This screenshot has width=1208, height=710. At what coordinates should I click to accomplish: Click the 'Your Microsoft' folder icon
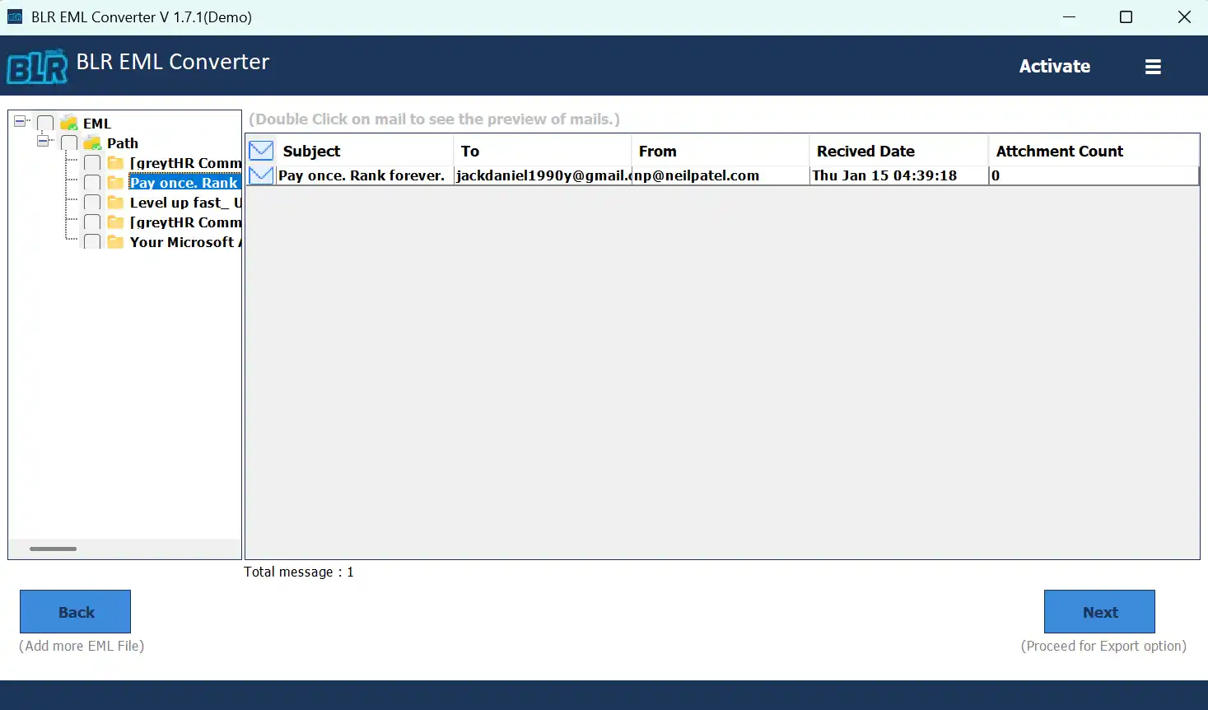click(x=116, y=242)
